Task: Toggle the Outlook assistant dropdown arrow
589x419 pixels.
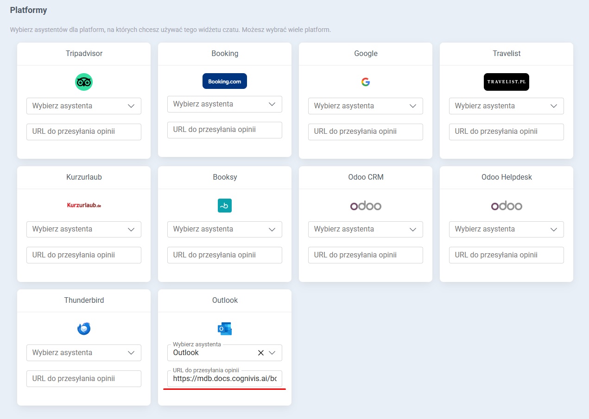Action: 272,353
